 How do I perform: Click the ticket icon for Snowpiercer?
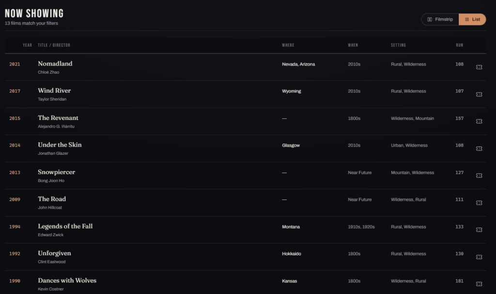pos(479,176)
